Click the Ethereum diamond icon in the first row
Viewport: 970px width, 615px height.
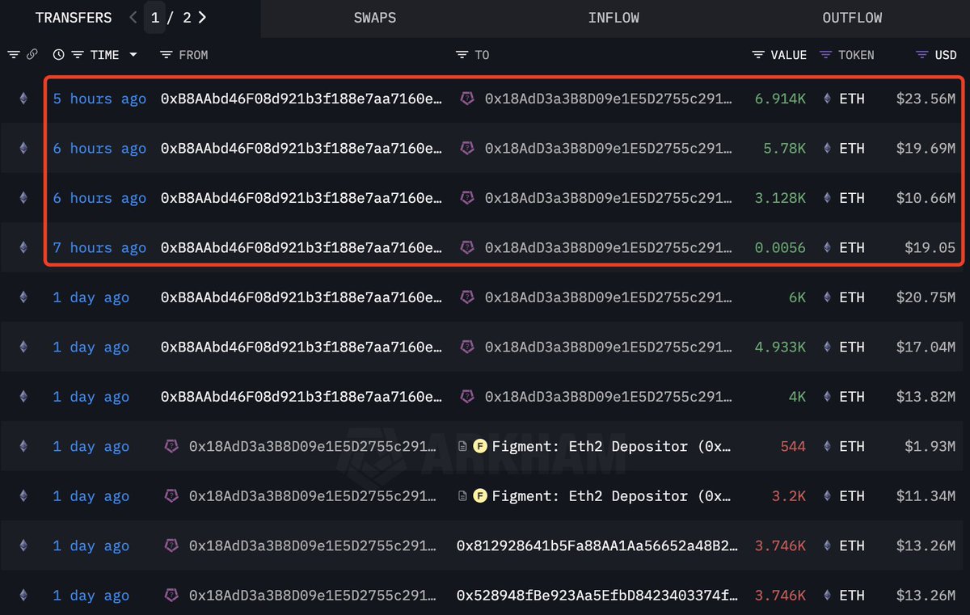tap(23, 99)
